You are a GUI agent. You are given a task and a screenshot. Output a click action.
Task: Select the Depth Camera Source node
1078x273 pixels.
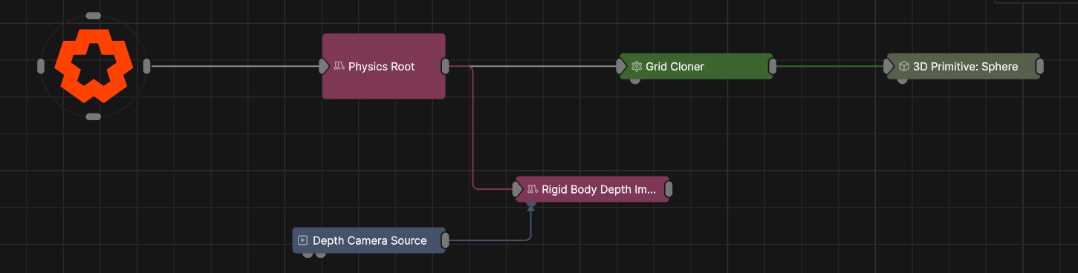pyautogui.click(x=369, y=240)
